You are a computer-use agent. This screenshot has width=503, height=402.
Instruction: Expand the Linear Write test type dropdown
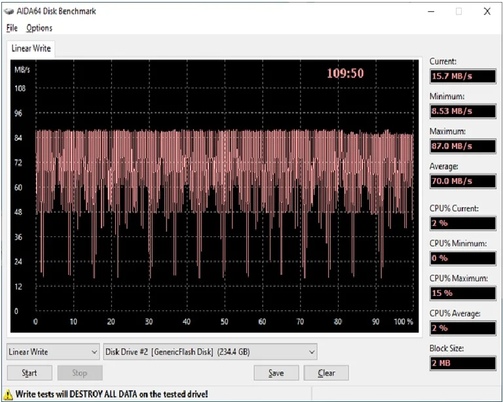tap(53, 352)
